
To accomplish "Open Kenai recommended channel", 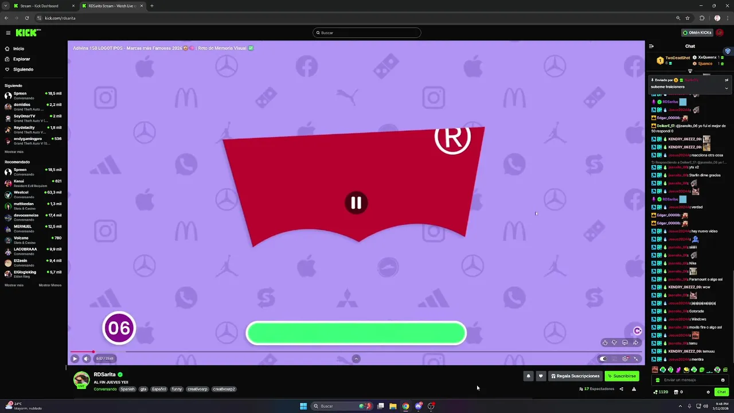I will (33, 183).
